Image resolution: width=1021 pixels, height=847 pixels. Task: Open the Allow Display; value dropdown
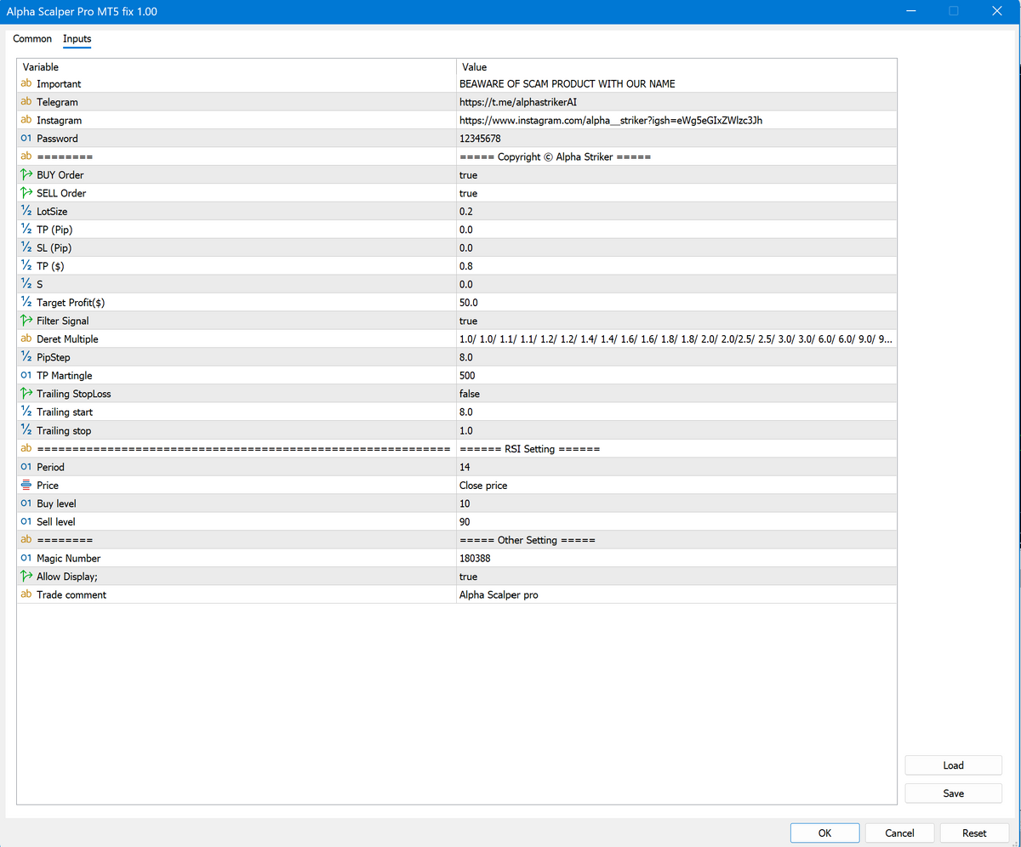coord(676,577)
